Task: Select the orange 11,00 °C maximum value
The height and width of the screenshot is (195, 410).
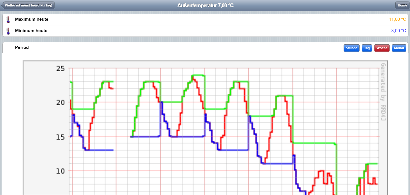Action: [397, 19]
